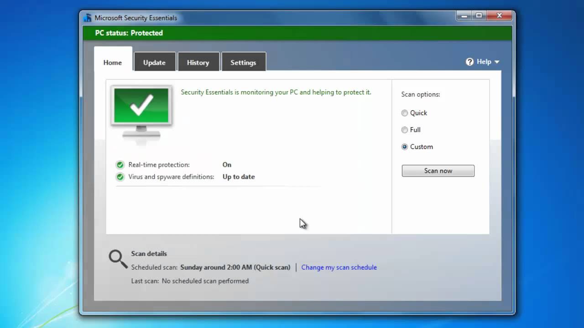Click 'Security Essentials is monitoring your PC' message
This screenshot has width=584, height=328.
(x=276, y=92)
